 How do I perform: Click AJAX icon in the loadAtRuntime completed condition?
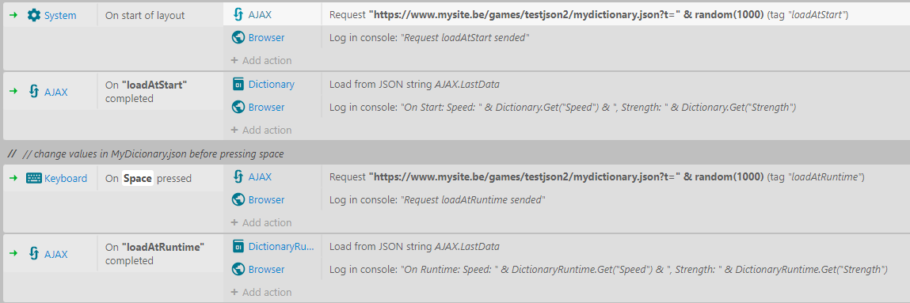tap(34, 254)
